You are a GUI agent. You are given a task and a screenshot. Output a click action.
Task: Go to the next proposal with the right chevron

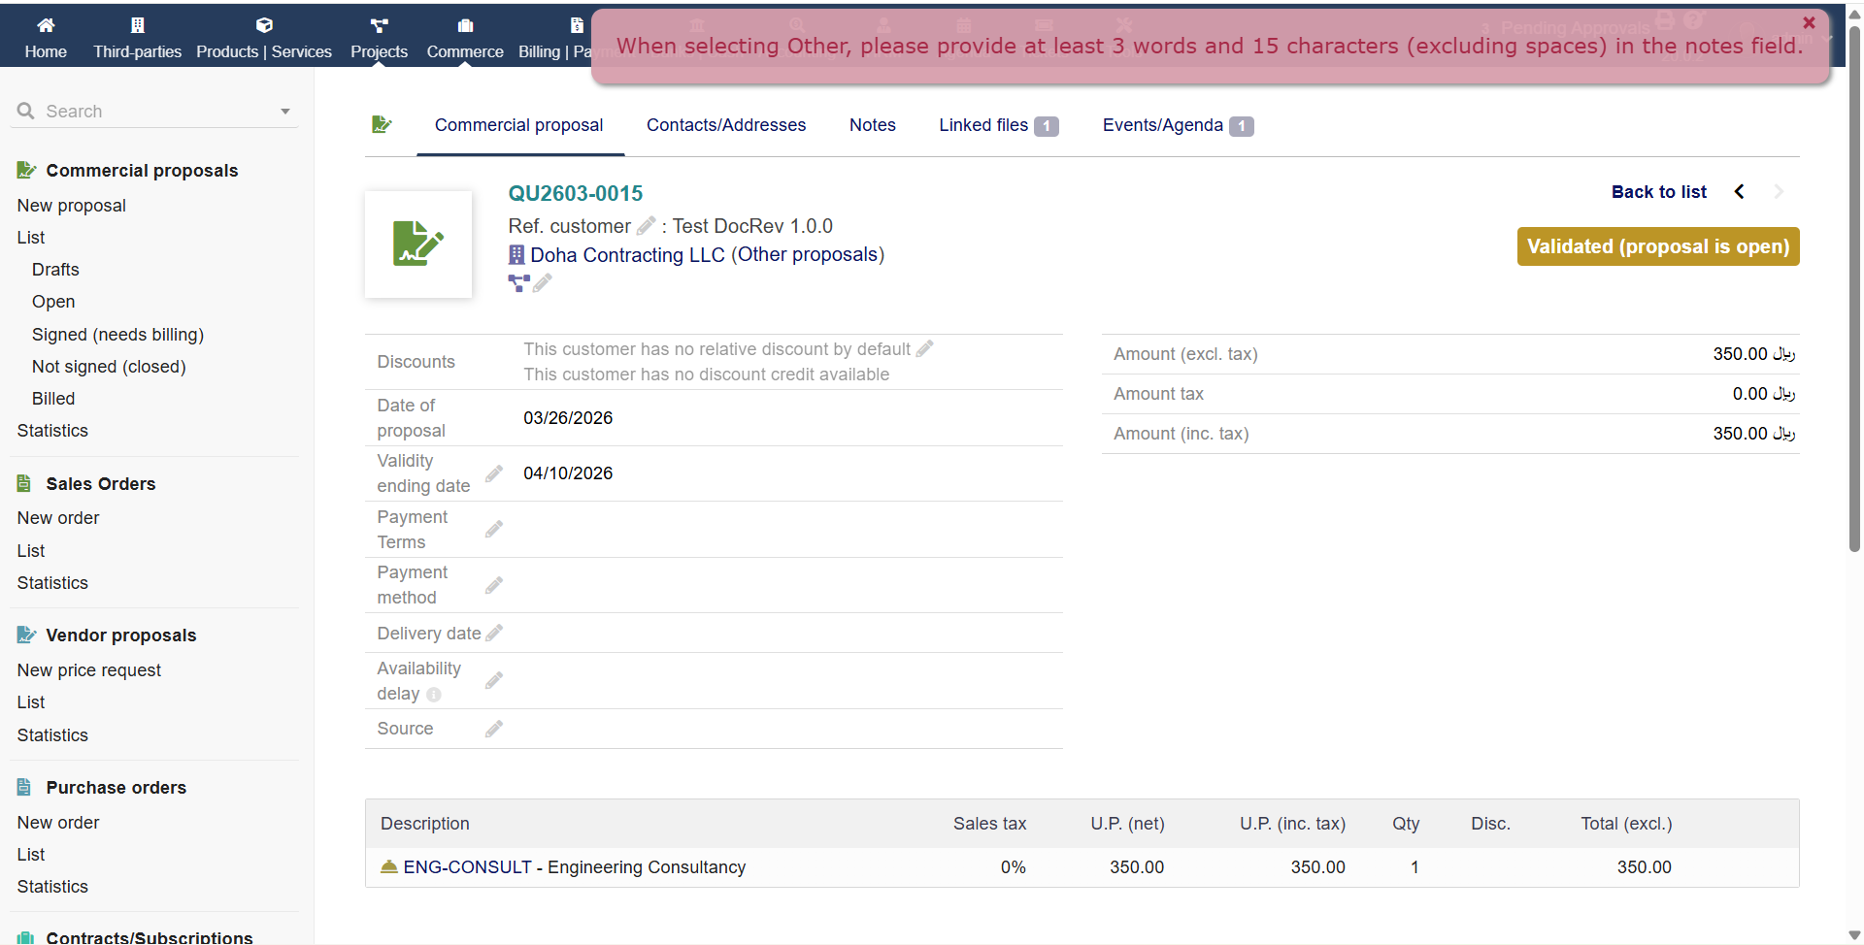[1779, 192]
